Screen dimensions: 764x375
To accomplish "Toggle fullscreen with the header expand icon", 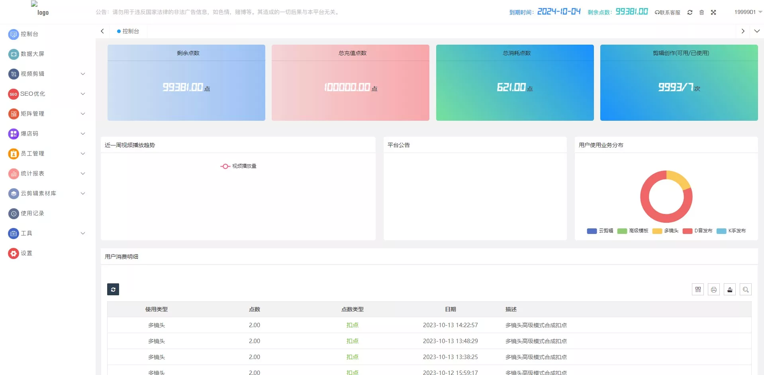I will (713, 12).
